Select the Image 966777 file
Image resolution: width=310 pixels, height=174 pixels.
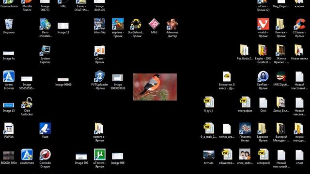pos(45,1)
